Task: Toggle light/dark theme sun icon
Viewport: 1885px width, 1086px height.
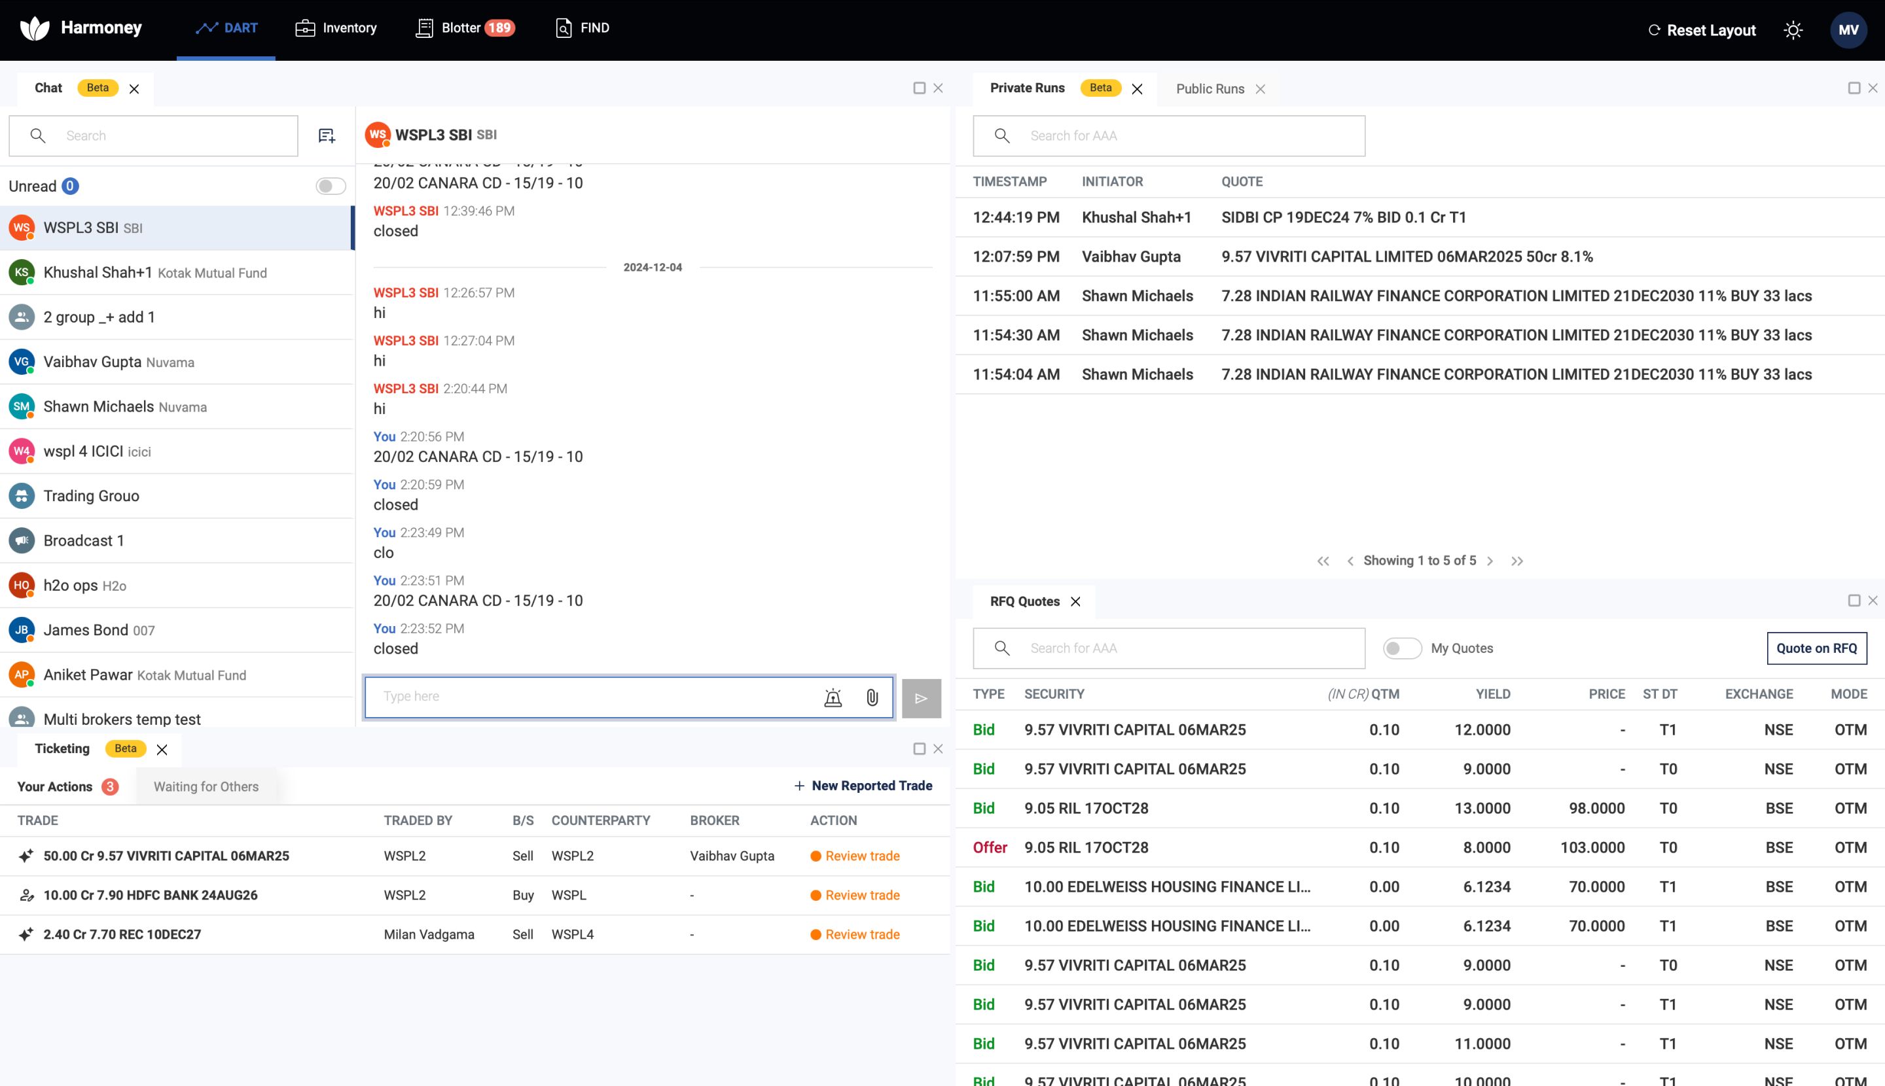Action: tap(1793, 30)
